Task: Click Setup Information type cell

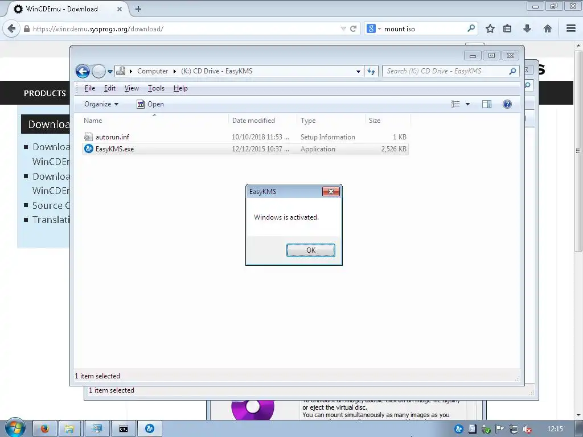Action: pos(327,137)
